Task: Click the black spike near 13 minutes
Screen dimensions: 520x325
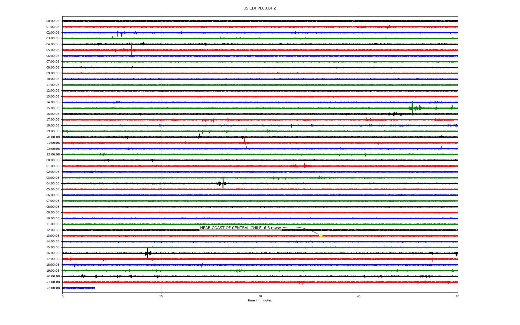Action: (147, 253)
